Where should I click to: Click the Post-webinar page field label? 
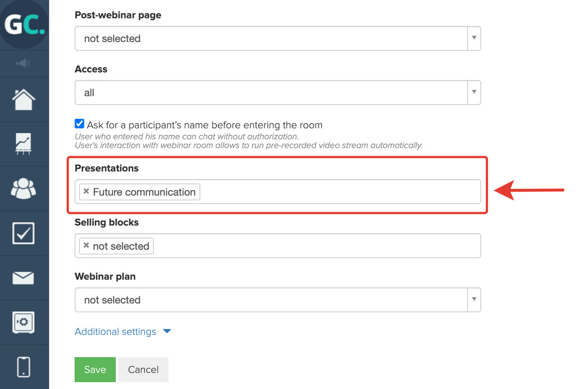[x=118, y=15]
